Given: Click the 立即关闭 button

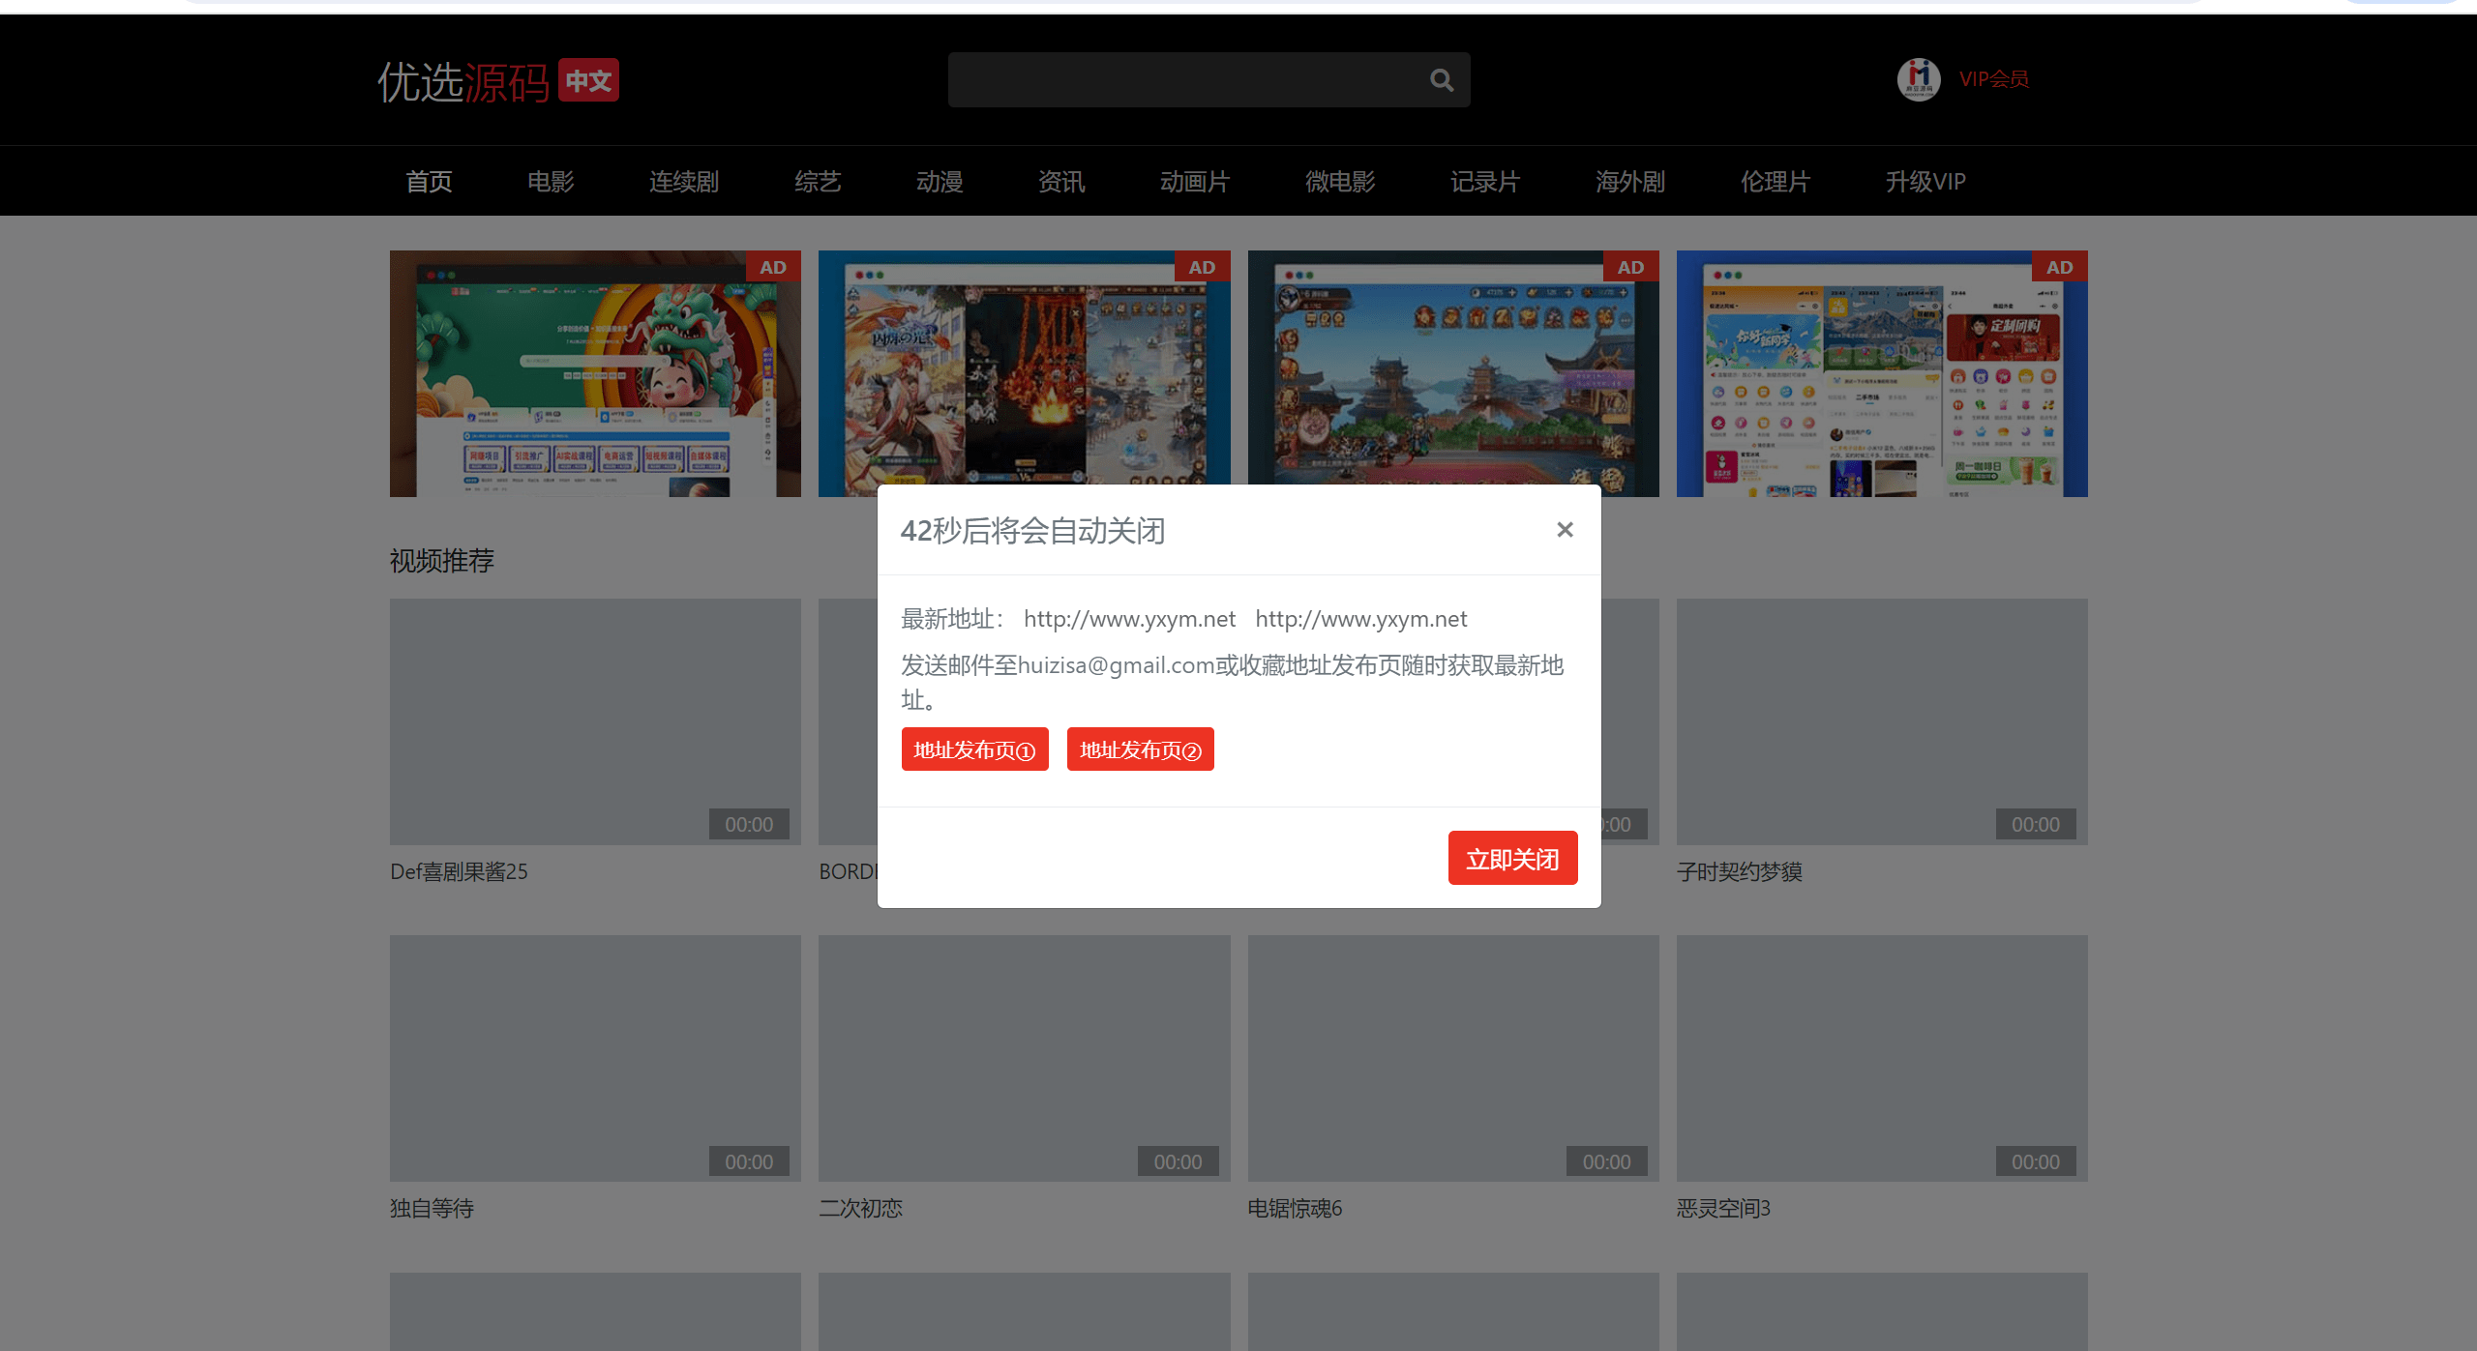Looking at the screenshot, I should pyautogui.click(x=1512, y=858).
